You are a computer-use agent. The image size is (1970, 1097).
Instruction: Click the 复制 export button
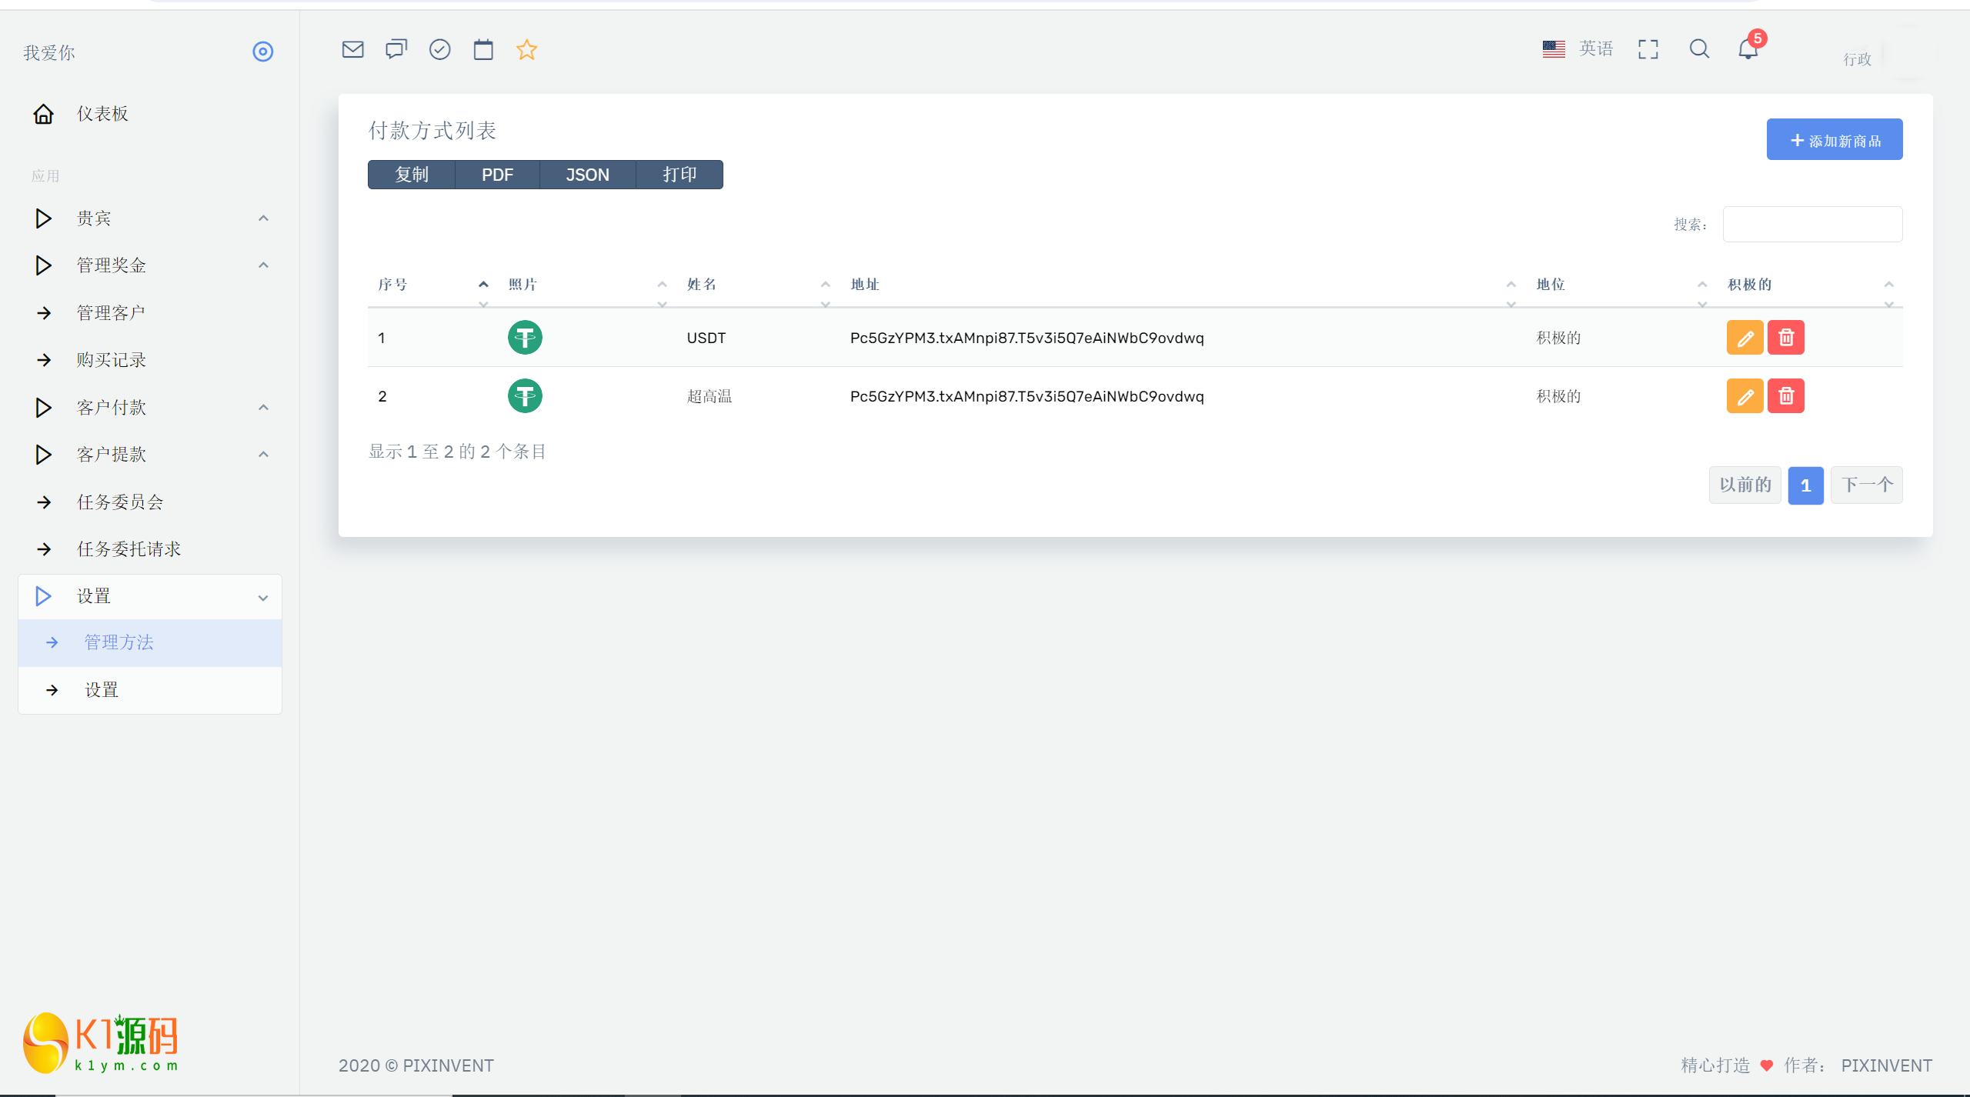[x=412, y=175]
